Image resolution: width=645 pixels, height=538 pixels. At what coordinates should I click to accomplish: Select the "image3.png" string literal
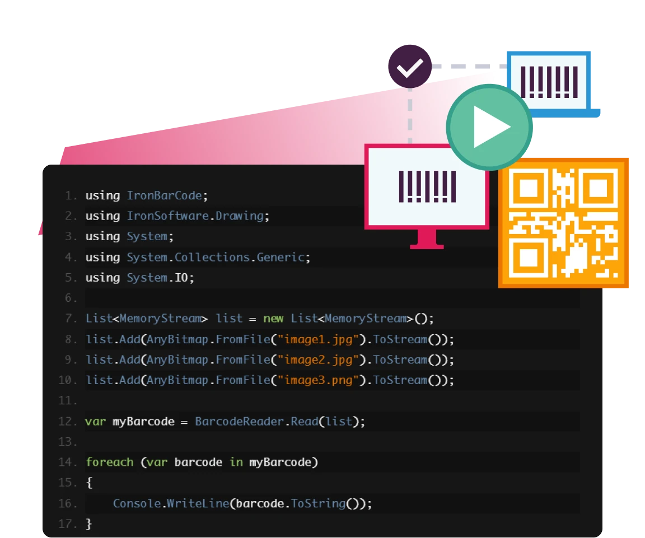pyautogui.click(x=319, y=380)
